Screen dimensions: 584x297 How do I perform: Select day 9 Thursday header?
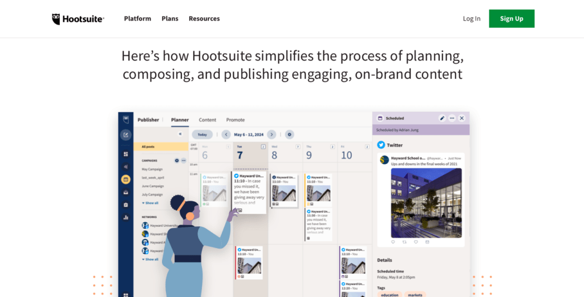(320, 153)
